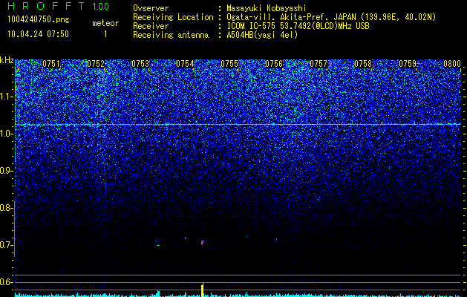Click the ICOM IC-575 receiver text
The image size is (467, 297).
[298, 26]
